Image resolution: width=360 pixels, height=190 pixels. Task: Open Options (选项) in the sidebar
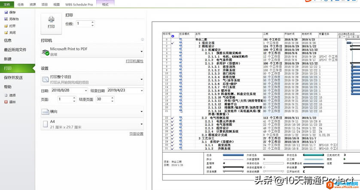(x=12, y=95)
